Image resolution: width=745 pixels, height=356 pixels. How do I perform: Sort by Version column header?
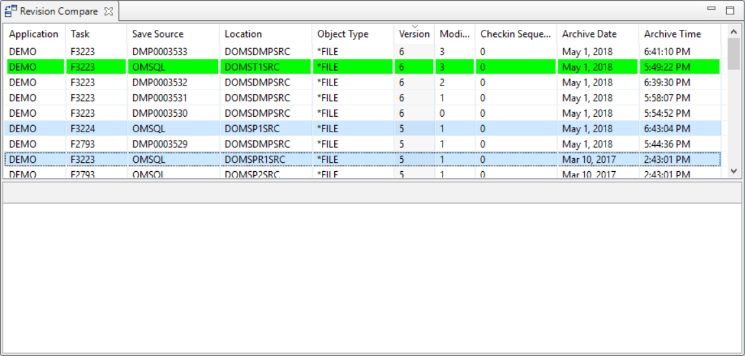click(x=413, y=34)
